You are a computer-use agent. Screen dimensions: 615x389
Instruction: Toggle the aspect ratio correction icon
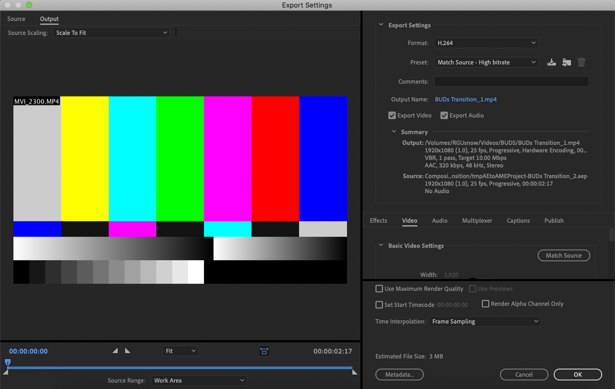click(264, 350)
